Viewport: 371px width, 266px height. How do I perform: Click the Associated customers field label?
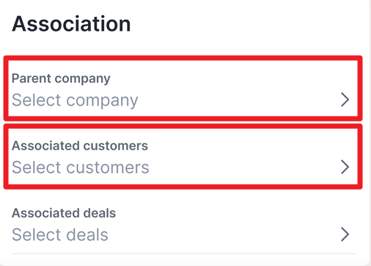(80, 146)
